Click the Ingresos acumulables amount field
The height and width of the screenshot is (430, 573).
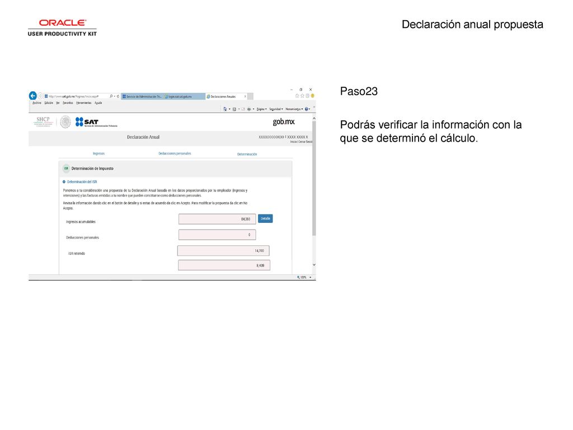217,219
